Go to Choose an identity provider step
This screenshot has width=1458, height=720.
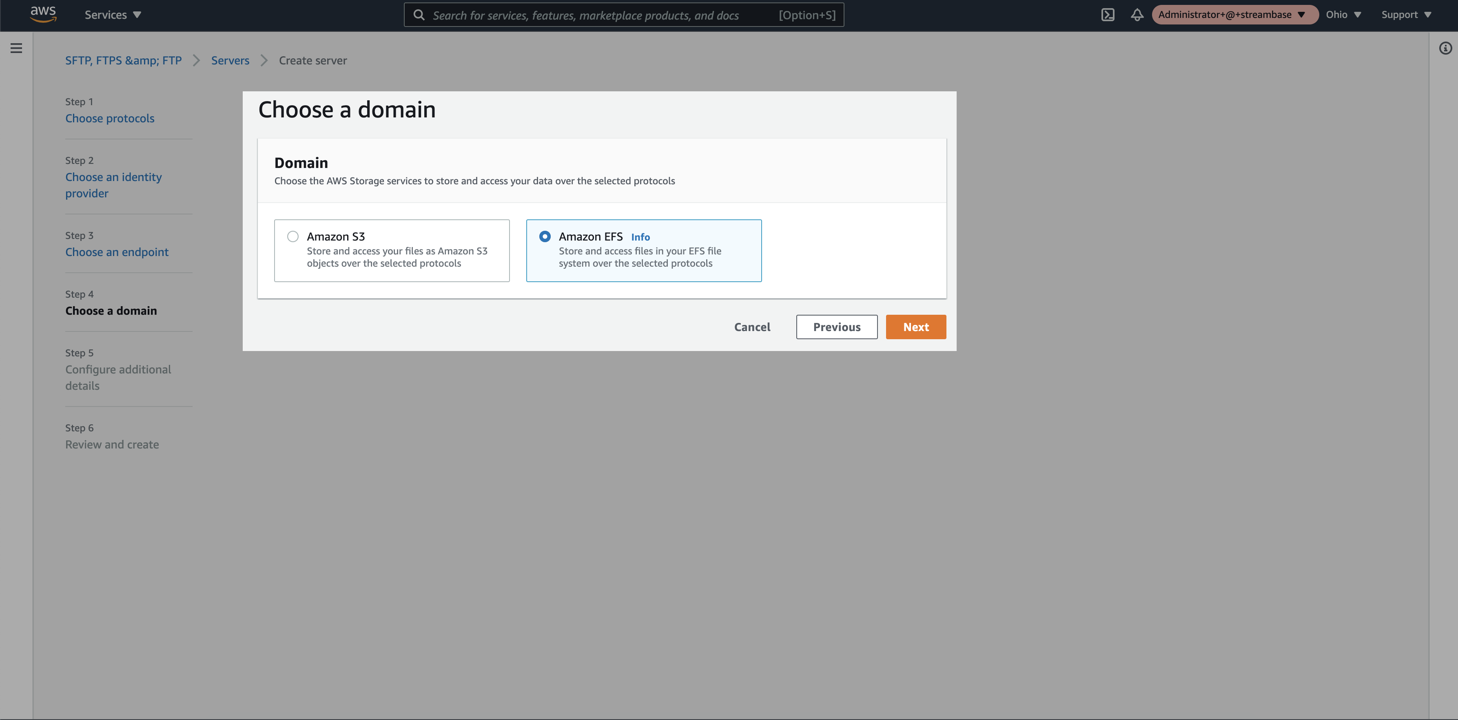[x=113, y=185]
